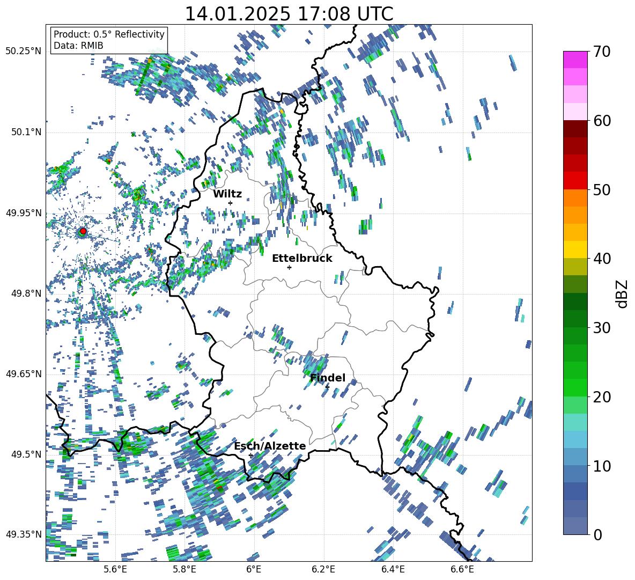This screenshot has height=580, width=635.
Task: Click the orange colorbar segment below 50
Action: (575, 197)
